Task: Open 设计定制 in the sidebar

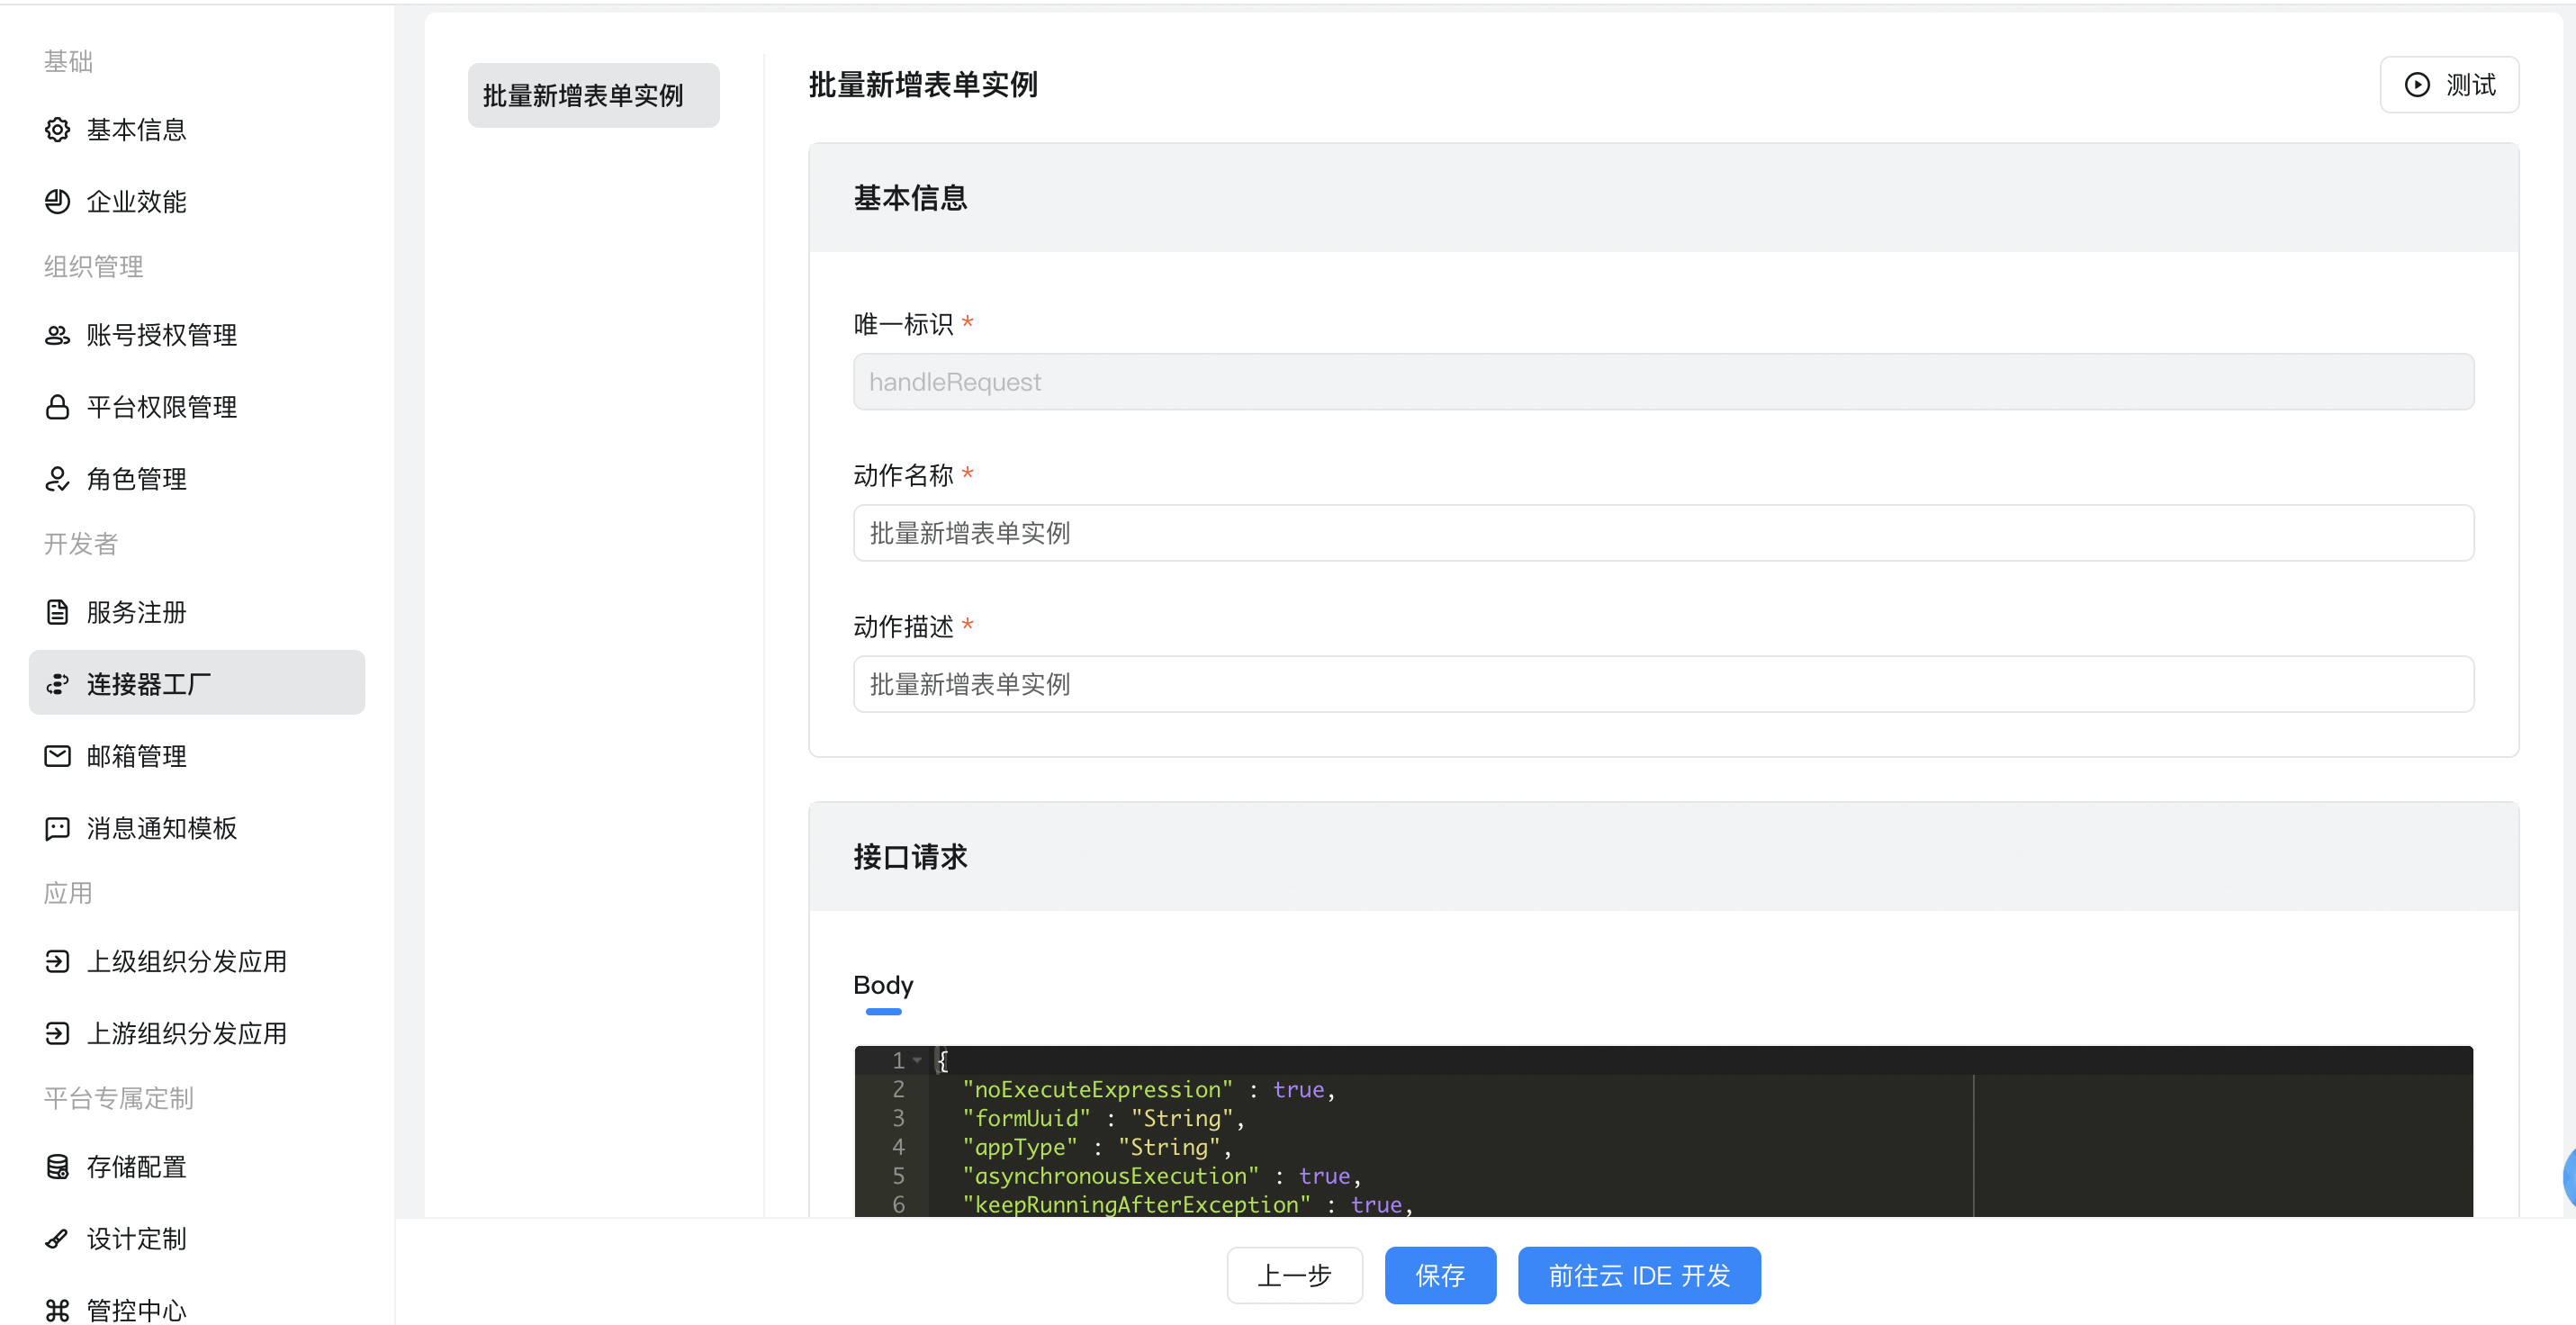Action: pos(197,1239)
